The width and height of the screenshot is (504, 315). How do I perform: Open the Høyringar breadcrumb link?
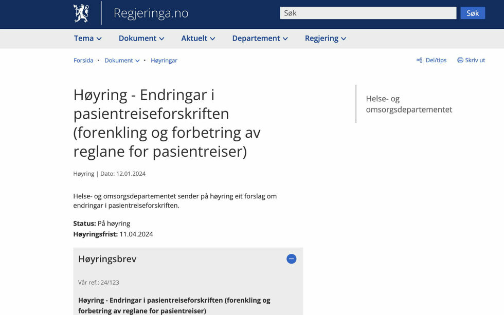(x=164, y=60)
